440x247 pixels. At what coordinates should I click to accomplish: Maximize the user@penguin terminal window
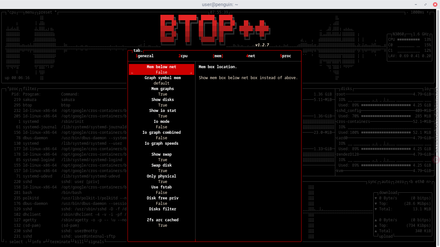click(x=426, y=4)
